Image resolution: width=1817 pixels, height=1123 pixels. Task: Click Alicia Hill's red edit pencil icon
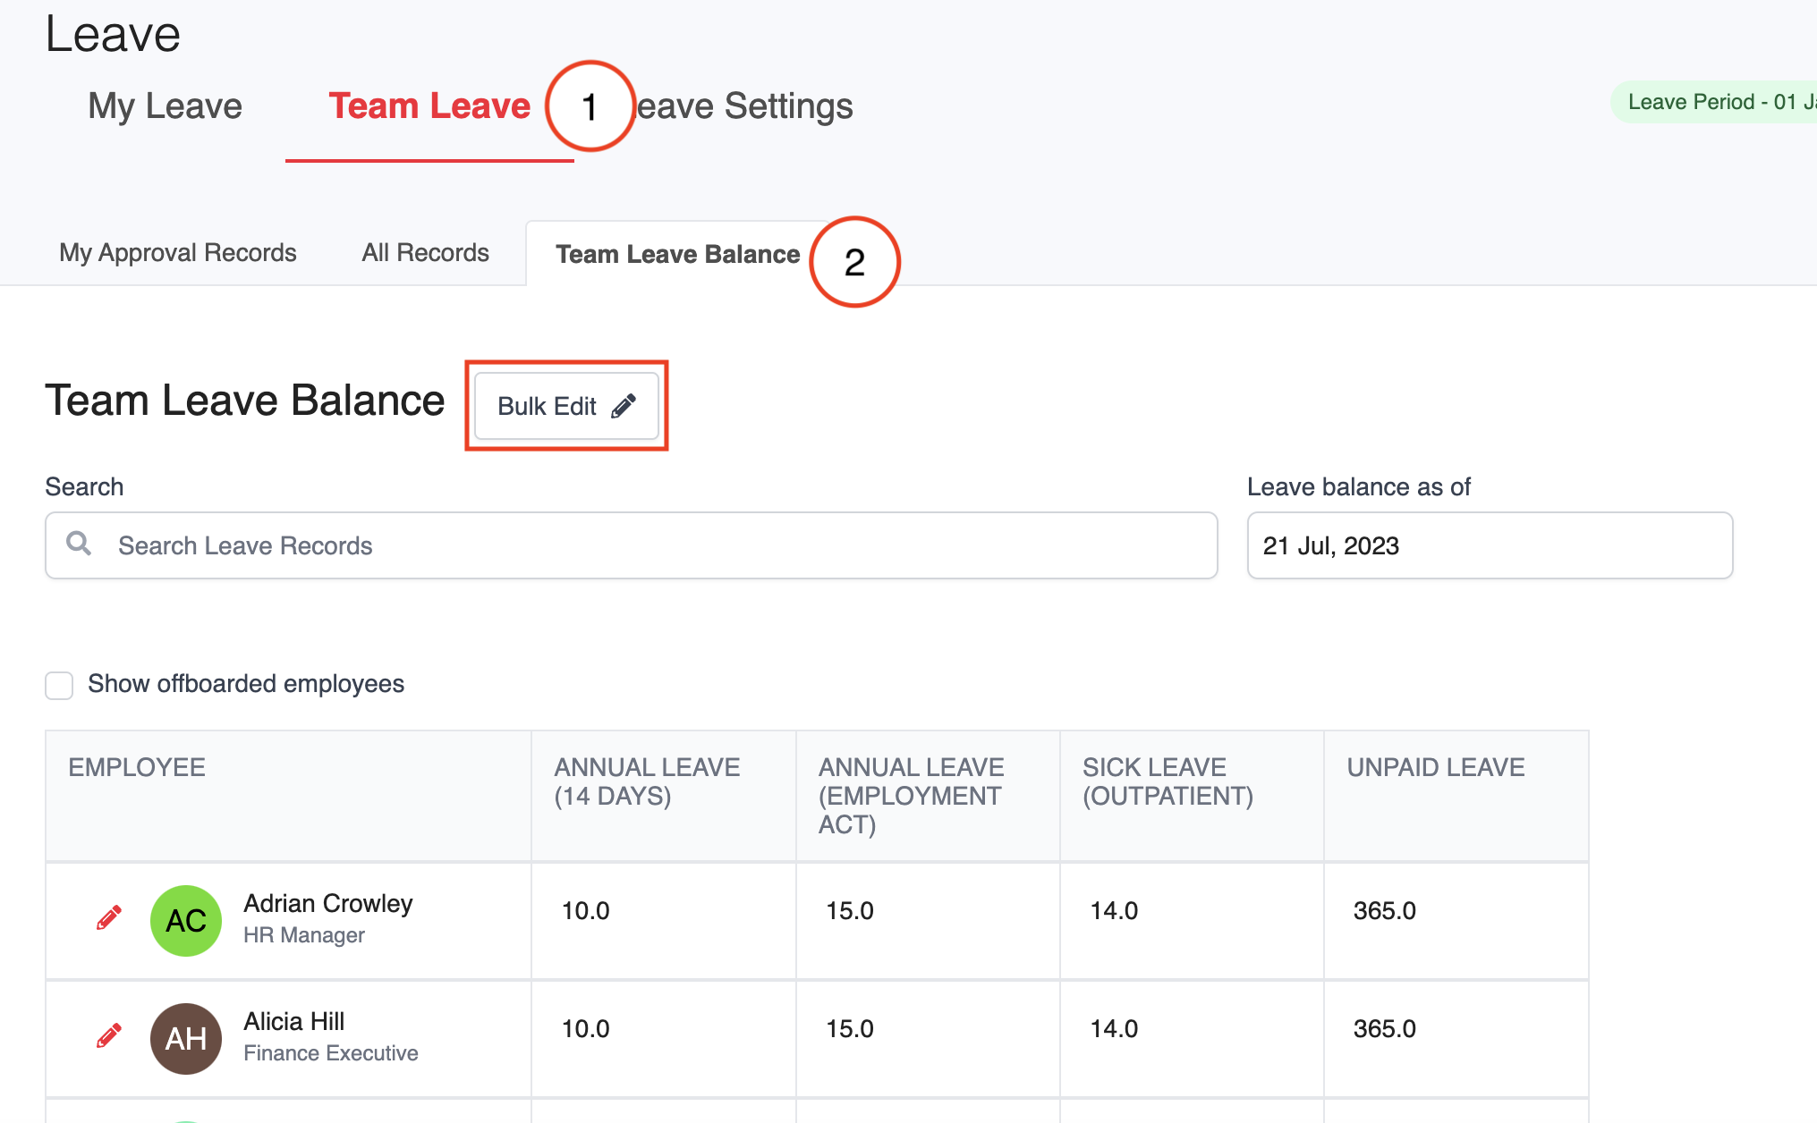tap(109, 1036)
